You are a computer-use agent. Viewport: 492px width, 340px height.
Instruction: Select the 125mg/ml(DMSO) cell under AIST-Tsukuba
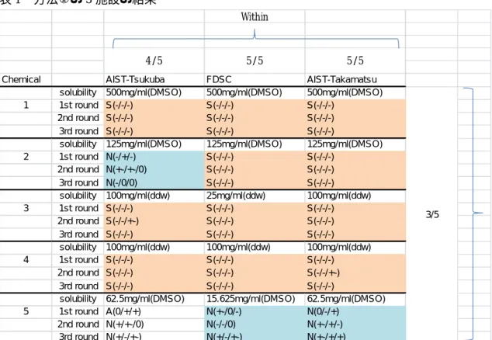tap(154, 144)
